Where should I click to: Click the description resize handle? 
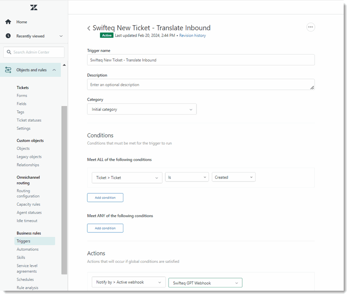[312, 87]
